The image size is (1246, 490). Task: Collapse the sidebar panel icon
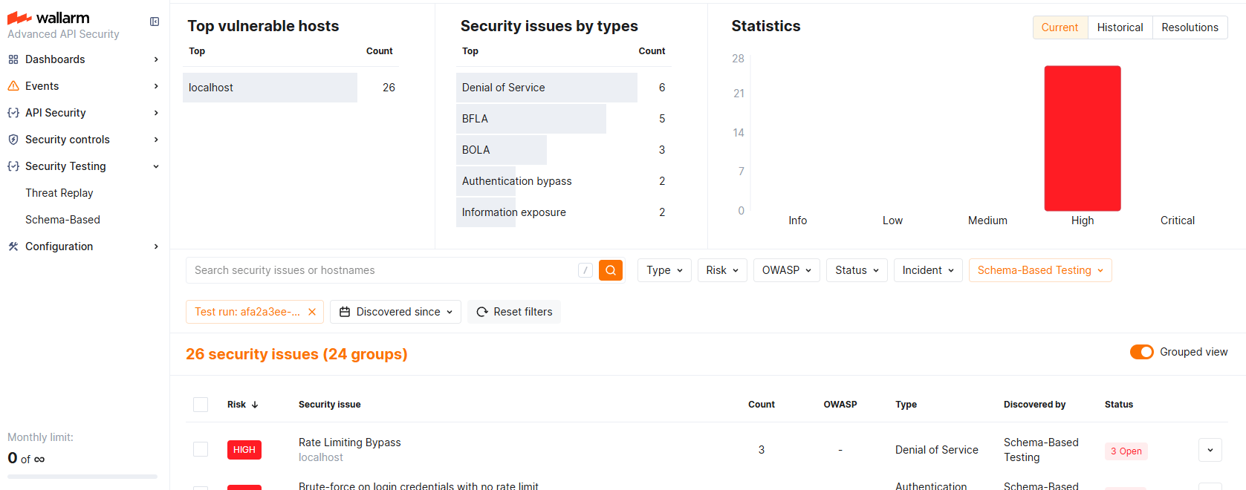(x=155, y=22)
